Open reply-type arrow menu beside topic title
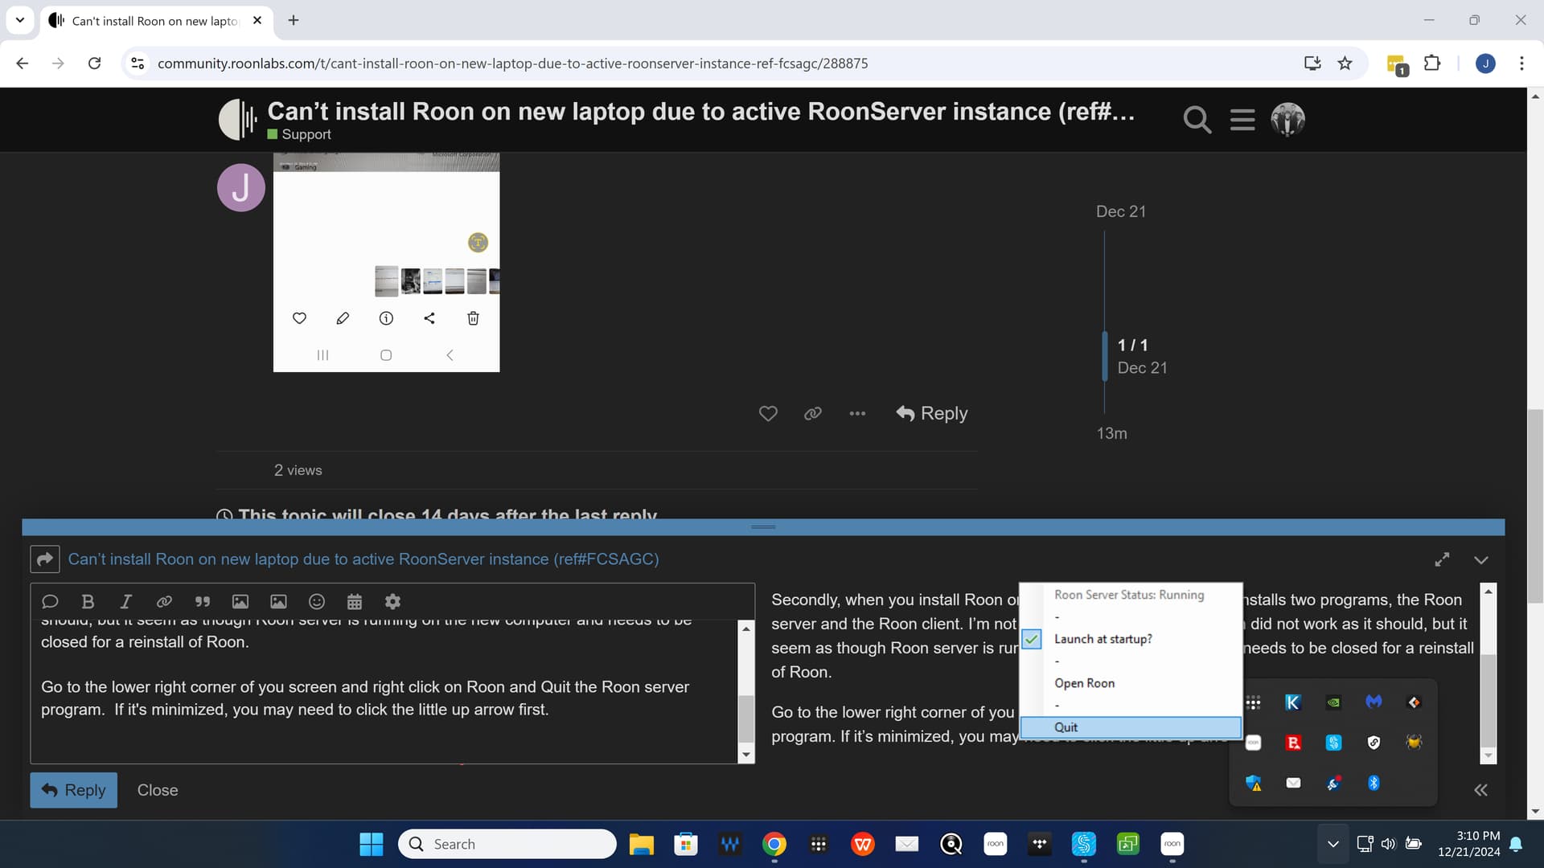 click(x=45, y=559)
